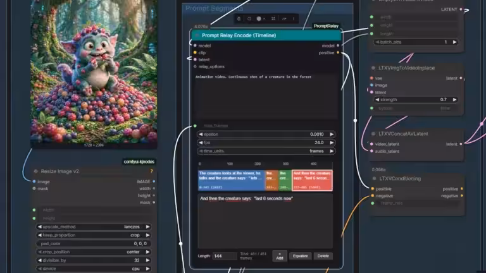Open the keep_proportion crop dropdown
The image size is (486, 273).
pos(94,235)
